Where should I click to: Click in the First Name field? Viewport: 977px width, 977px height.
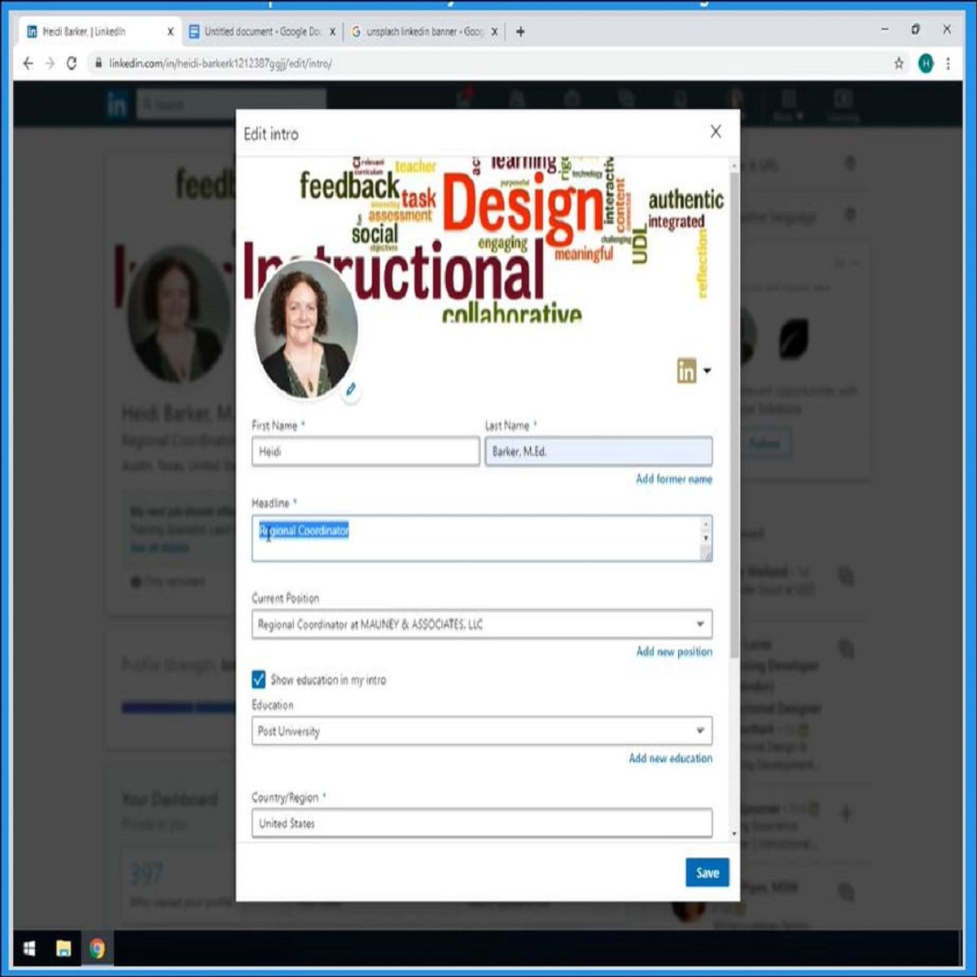(x=365, y=452)
